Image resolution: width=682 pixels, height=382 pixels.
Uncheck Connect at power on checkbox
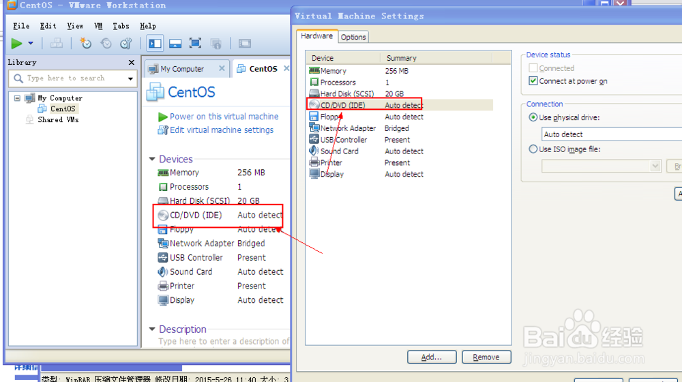533,81
